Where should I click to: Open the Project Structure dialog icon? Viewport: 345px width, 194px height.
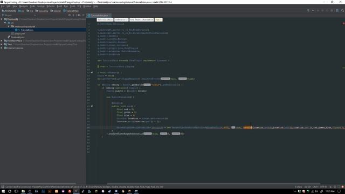(337, 11)
